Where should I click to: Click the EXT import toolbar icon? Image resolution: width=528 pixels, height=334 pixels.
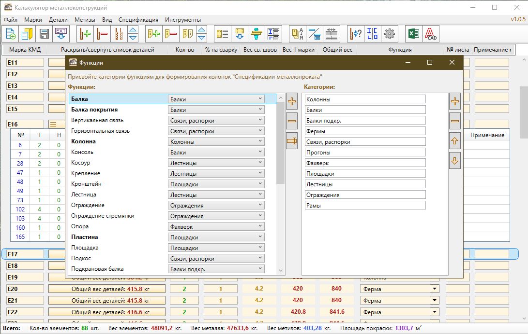61,34
